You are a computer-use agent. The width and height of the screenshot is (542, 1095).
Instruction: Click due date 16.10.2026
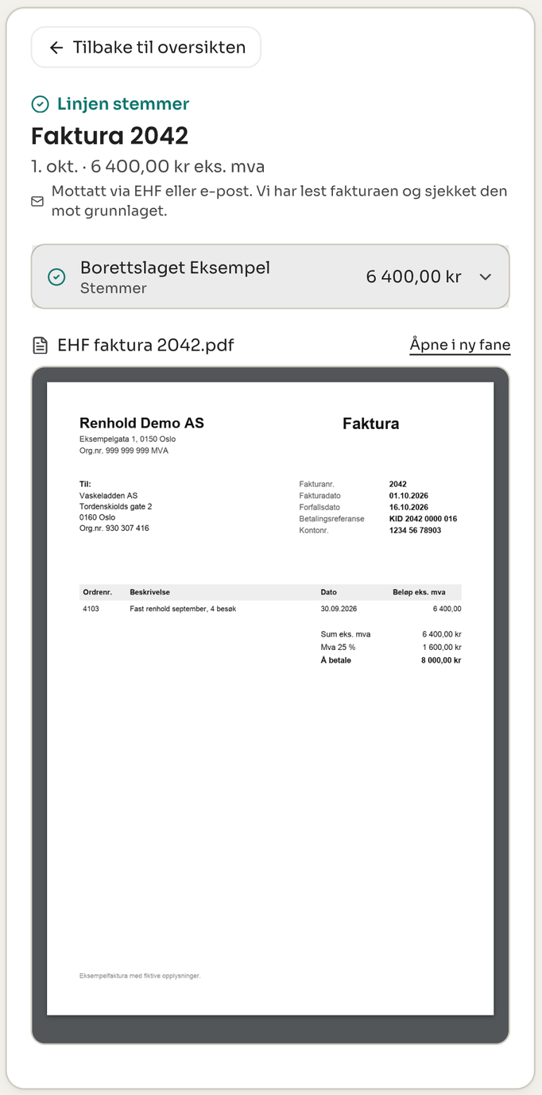pos(408,507)
